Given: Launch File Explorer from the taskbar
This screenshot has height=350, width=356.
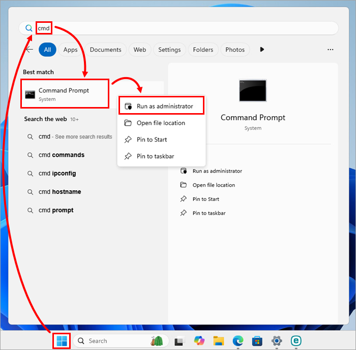Looking at the screenshot, I should (219, 341).
